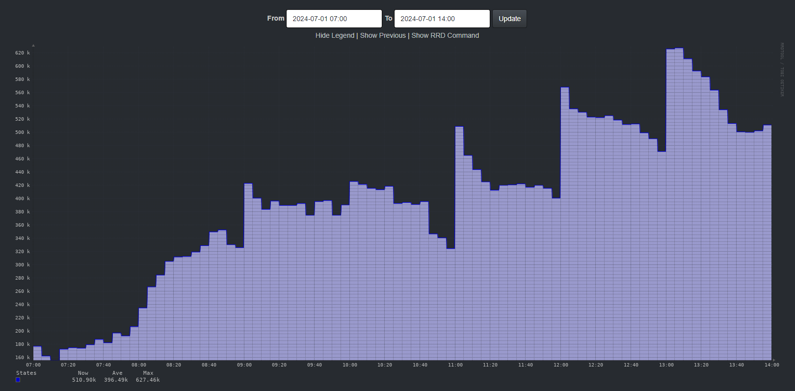Select the Now value 510.90k

(x=84, y=380)
